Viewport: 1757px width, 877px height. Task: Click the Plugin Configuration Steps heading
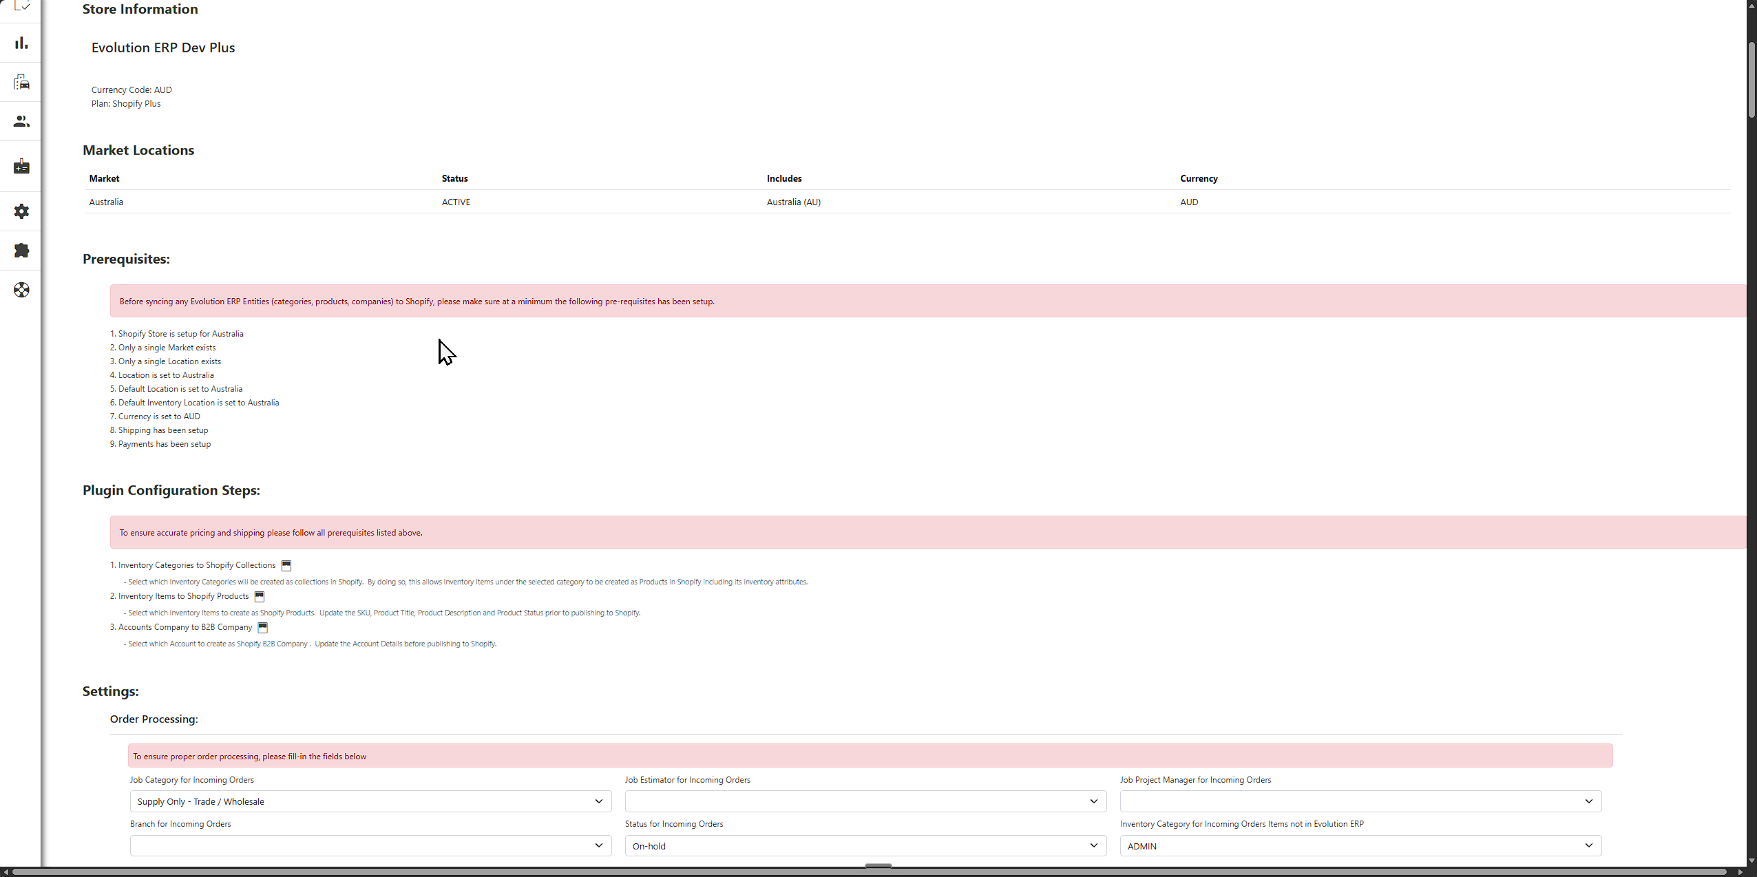171,490
